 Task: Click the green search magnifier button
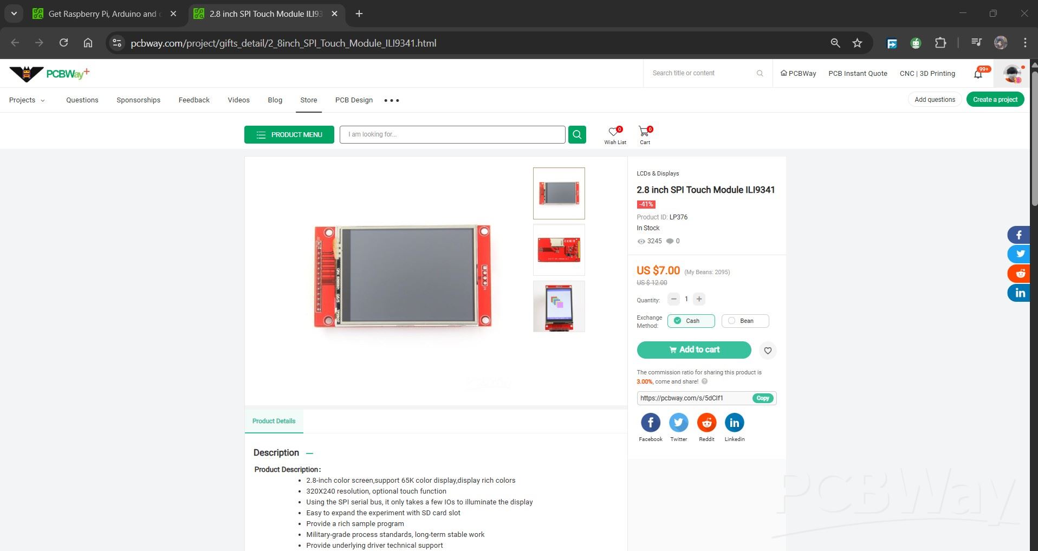point(577,134)
